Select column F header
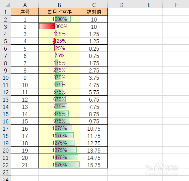This screenshot has width=189, height=181. click(176, 5)
